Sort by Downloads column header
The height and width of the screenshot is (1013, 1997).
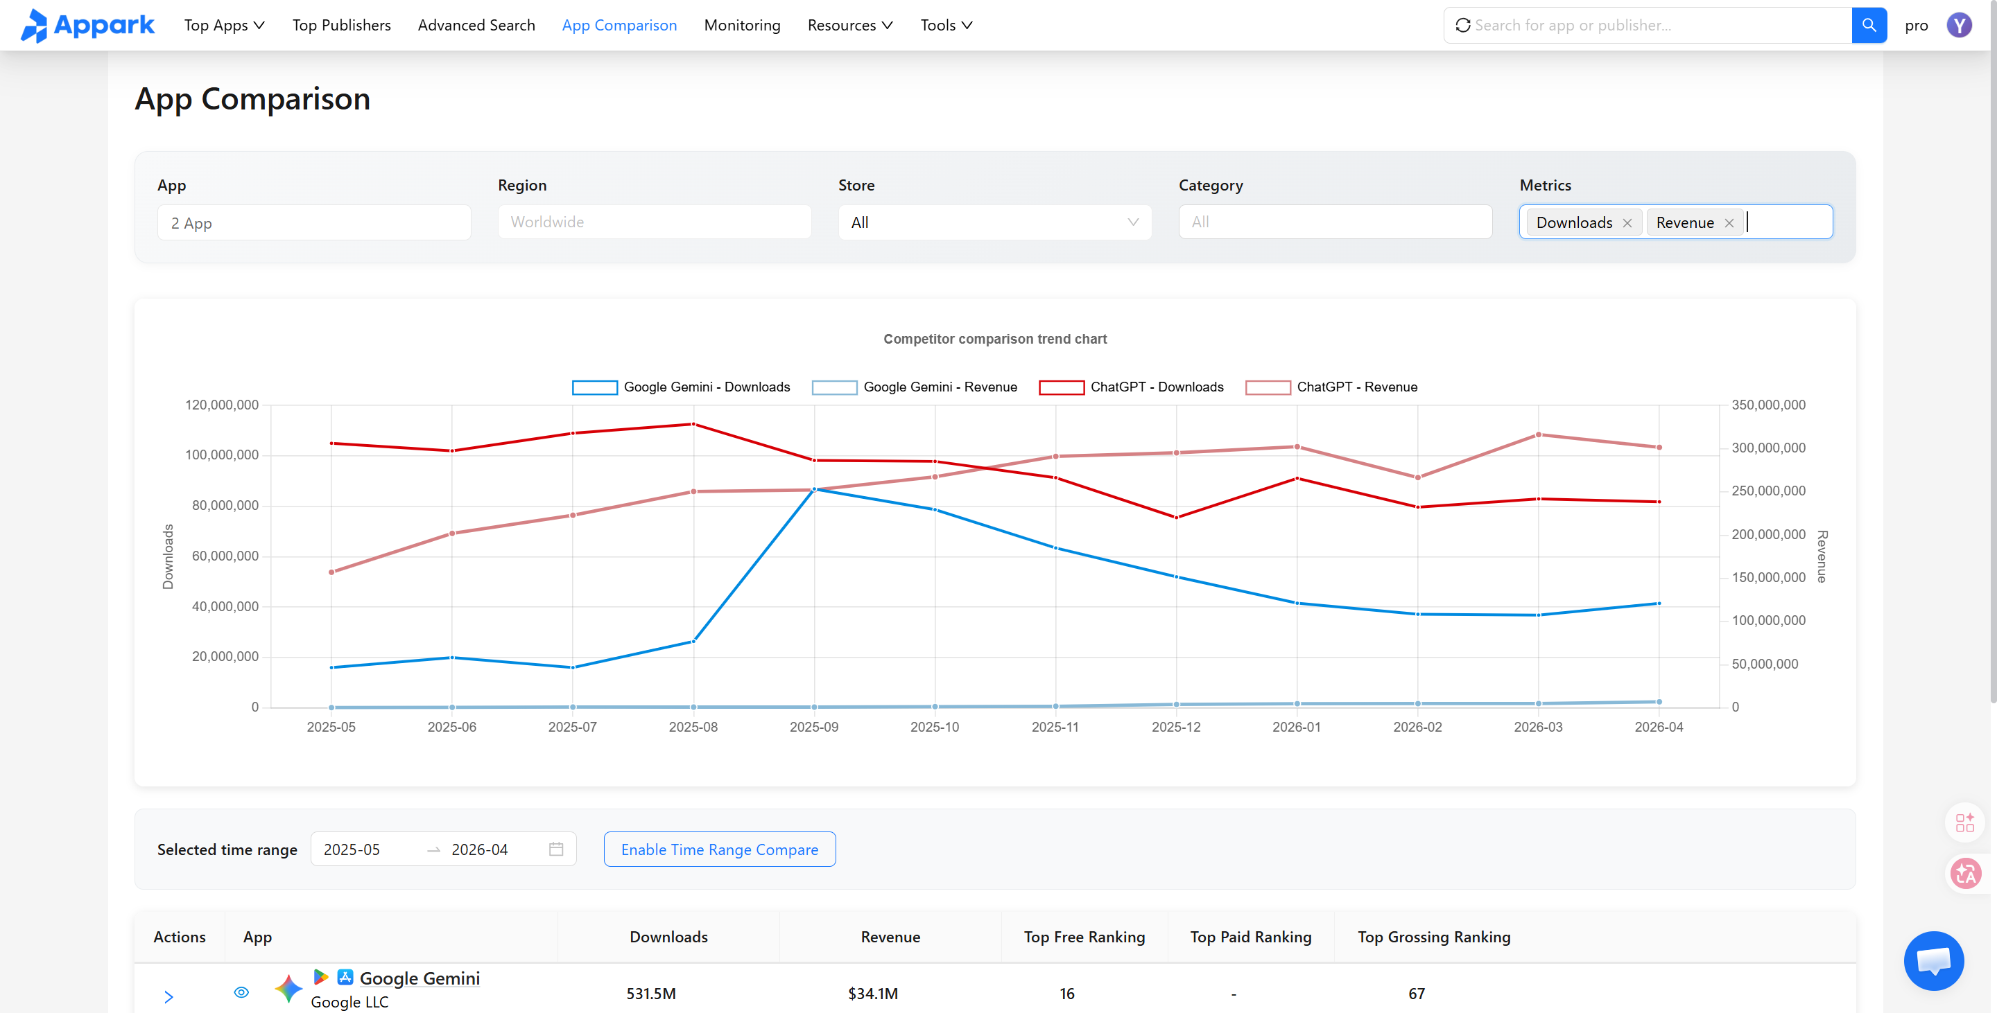click(668, 936)
